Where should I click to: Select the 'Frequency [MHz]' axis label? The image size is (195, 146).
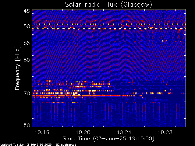(17, 68)
